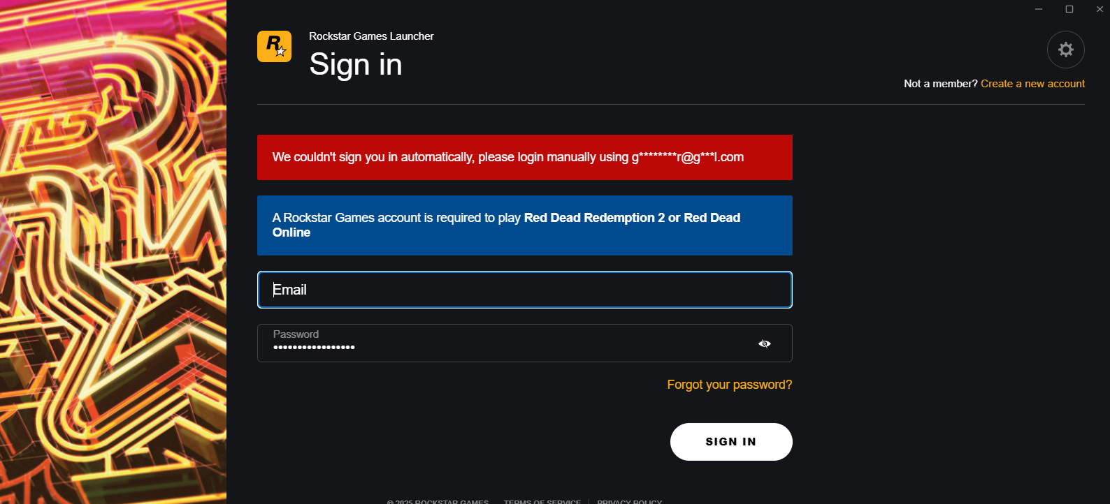Click the white SIGN IN button
This screenshot has height=504, width=1110.
(x=731, y=442)
